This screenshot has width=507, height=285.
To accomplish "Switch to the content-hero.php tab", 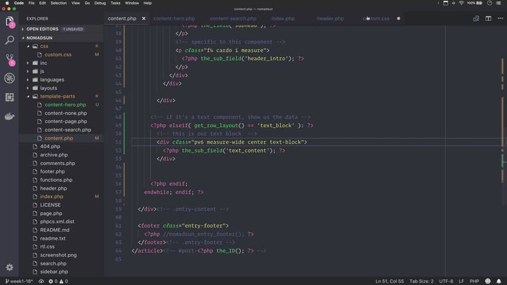I will click(x=174, y=18).
